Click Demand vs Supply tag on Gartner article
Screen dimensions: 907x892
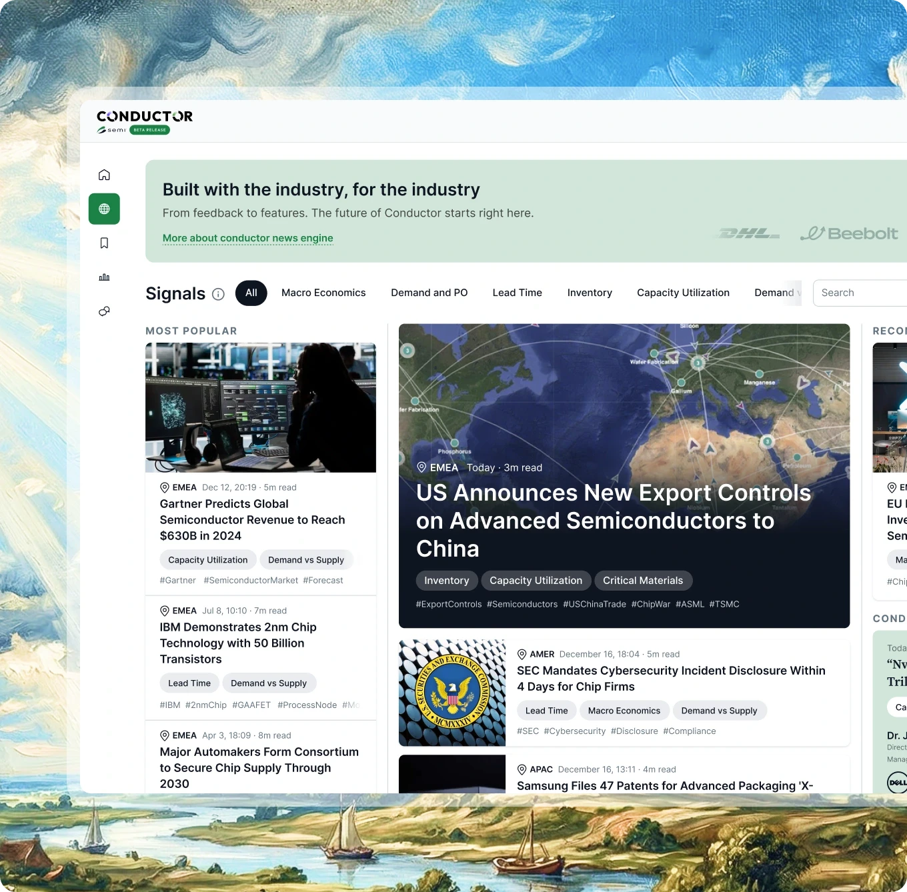coord(306,560)
